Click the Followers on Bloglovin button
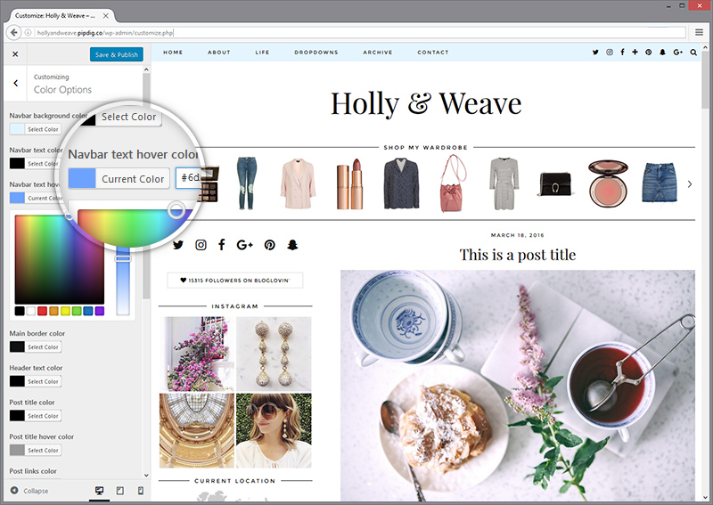Image resolution: width=713 pixels, height=505 pixels. 235,281
